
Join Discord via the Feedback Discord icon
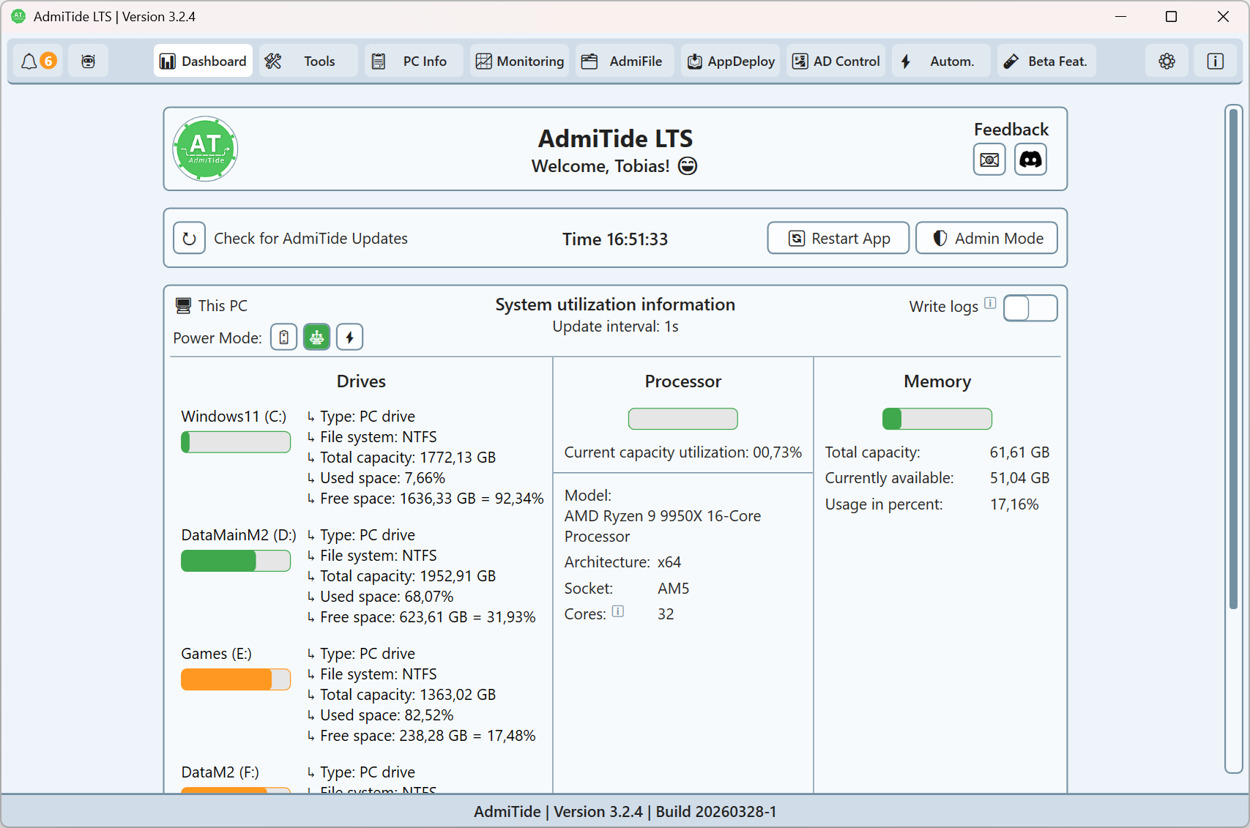(x=1030, y=160)
